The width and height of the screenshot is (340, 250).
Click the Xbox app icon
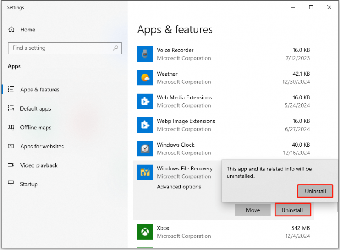[x=145, y=232]
